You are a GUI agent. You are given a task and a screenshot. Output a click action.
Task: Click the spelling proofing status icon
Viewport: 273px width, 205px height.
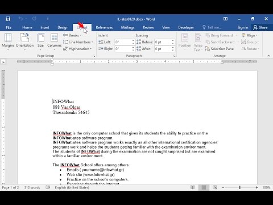click(x=48, y=187)
